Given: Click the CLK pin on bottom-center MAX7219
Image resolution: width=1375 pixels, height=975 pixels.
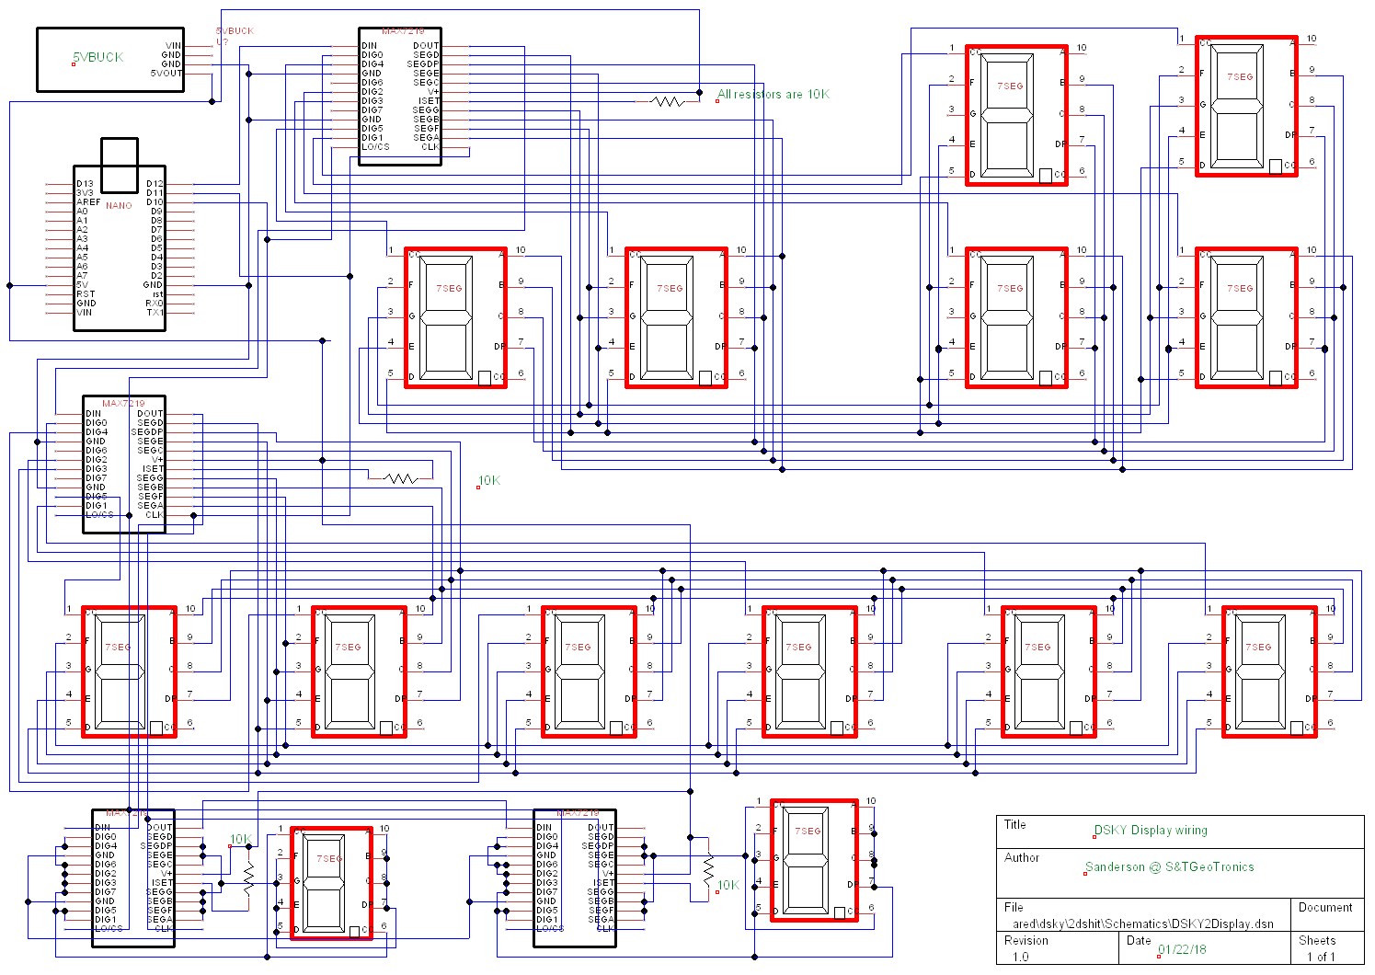Looking at the screenshot, I should pos(607,929).
